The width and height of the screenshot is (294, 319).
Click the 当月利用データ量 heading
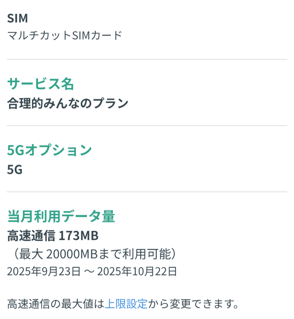pyautogui.click(x=61, y=216)
